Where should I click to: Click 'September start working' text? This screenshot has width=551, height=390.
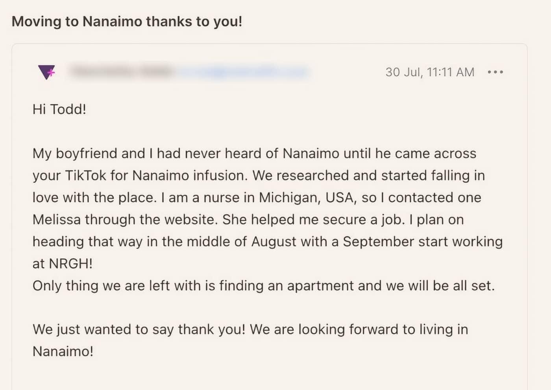click(423, 242)
